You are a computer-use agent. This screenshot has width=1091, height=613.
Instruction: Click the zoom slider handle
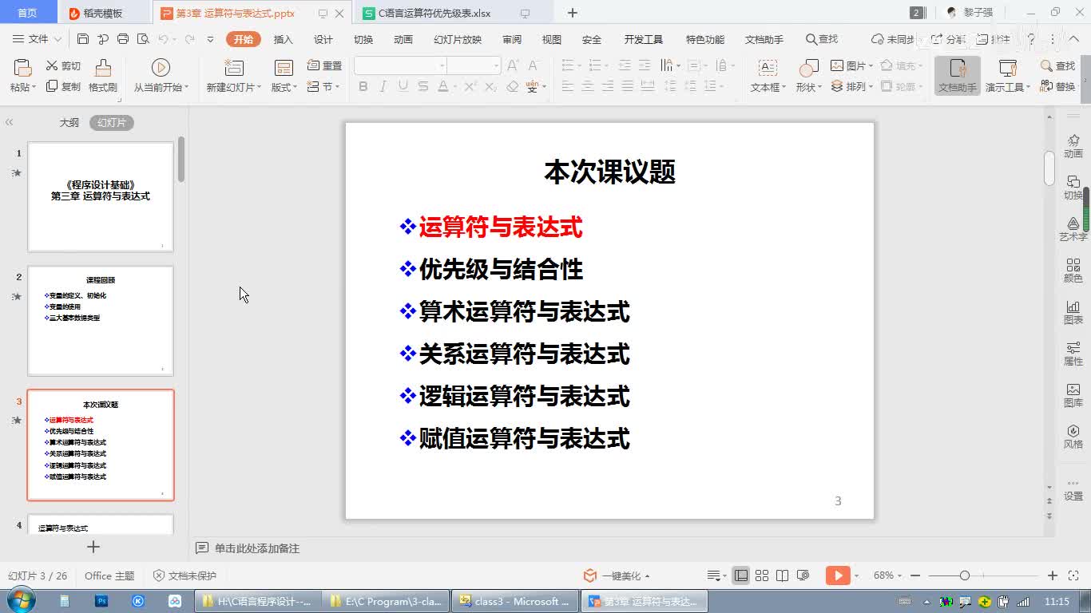(965, 575)
